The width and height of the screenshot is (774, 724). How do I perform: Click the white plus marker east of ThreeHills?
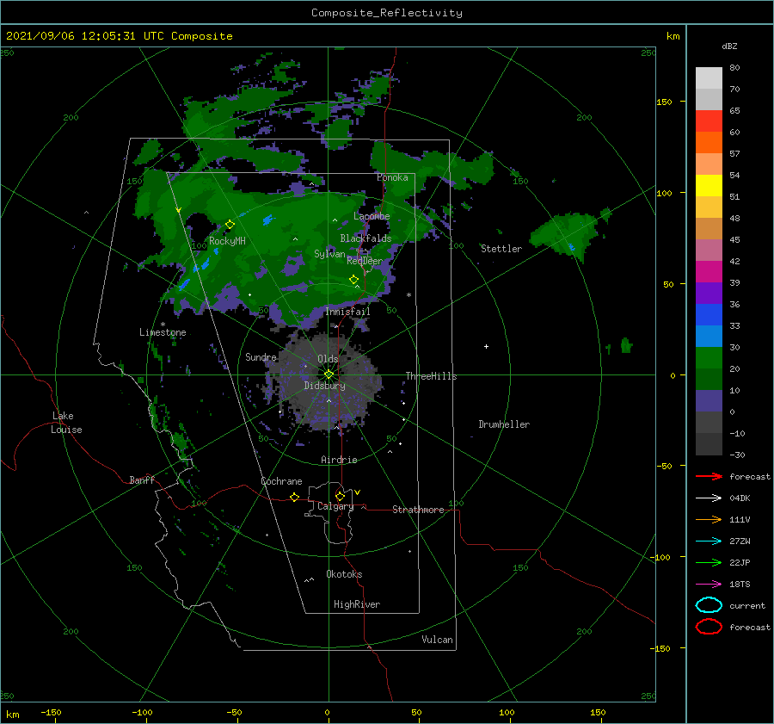coord(486,346)
